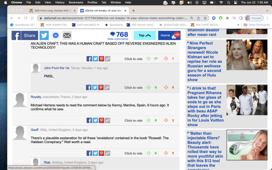The image size is (272, 170).
Task: Open the Paused profile button
Action: tap(254, 18)
